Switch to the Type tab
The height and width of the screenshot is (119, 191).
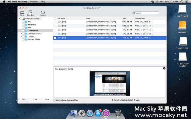pyautogui.click(x=35, y=99)
